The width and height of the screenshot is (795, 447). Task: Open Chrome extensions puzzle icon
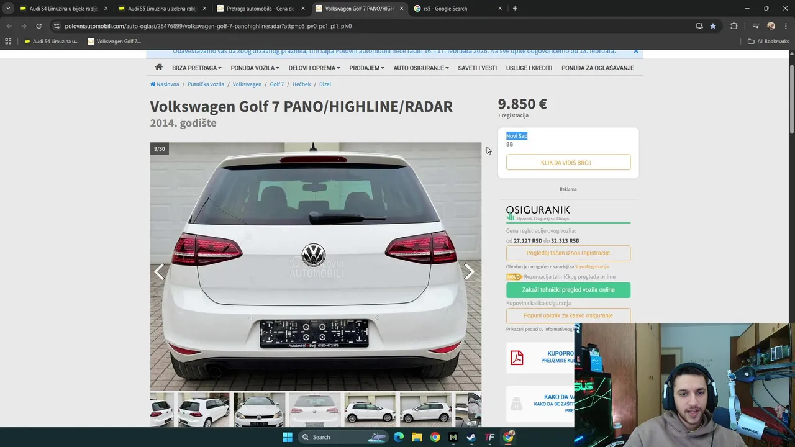[x=734, y=26]
